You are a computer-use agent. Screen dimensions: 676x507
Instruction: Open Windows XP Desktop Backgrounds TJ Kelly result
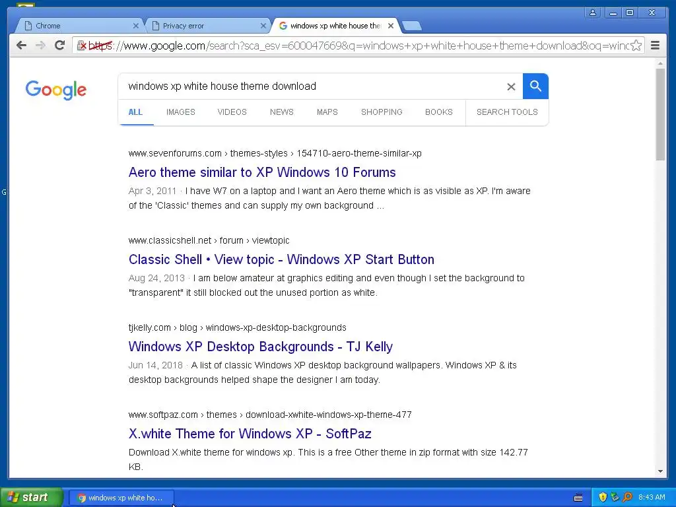coord(261,347)
